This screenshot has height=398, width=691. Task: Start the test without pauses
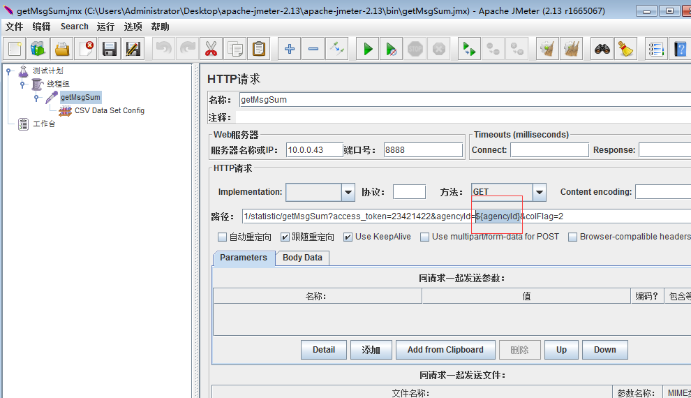pos(392,48)
